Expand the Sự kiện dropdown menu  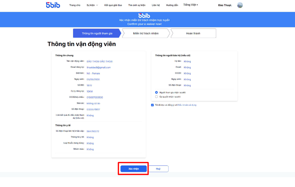pyautogui.click(x=92, y=5)
